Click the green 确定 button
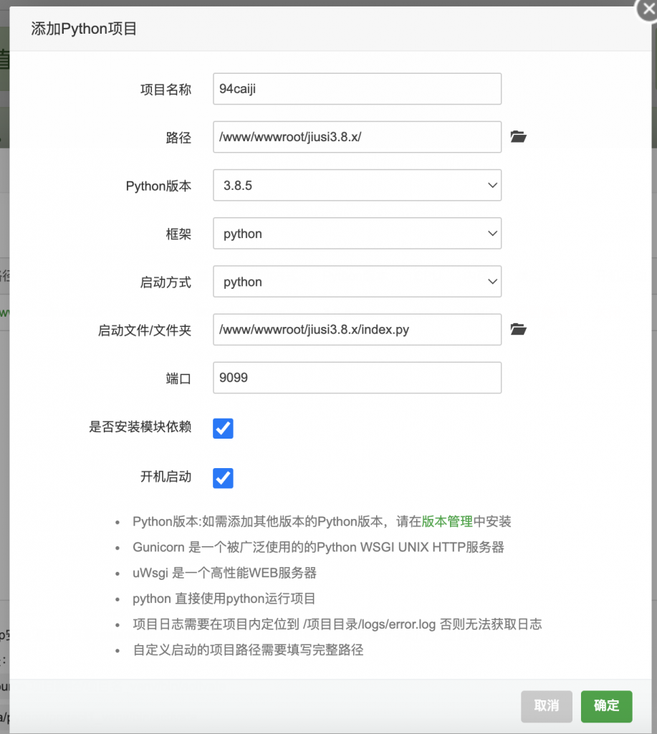This screenshot has height=734, width=657. 606,706
